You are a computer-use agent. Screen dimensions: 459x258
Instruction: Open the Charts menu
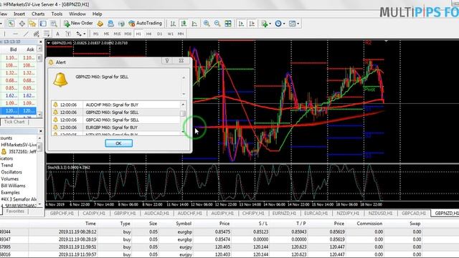[38, 14]
